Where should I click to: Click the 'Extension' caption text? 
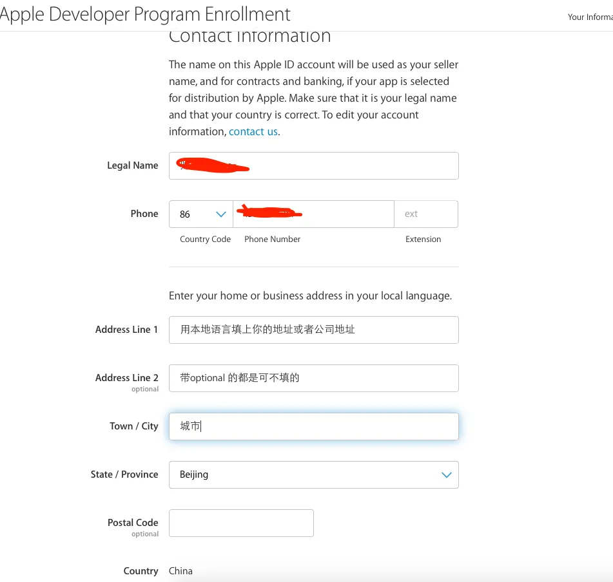click(423, 239)
